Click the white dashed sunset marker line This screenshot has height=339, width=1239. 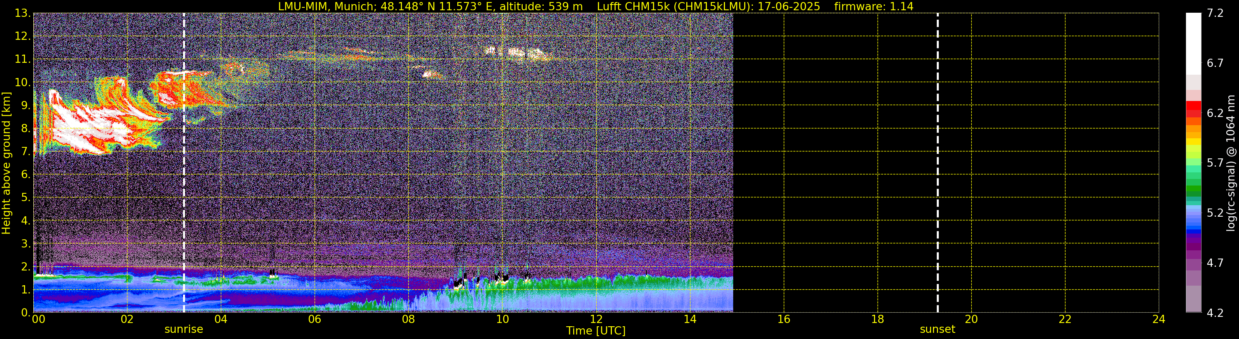938,163
